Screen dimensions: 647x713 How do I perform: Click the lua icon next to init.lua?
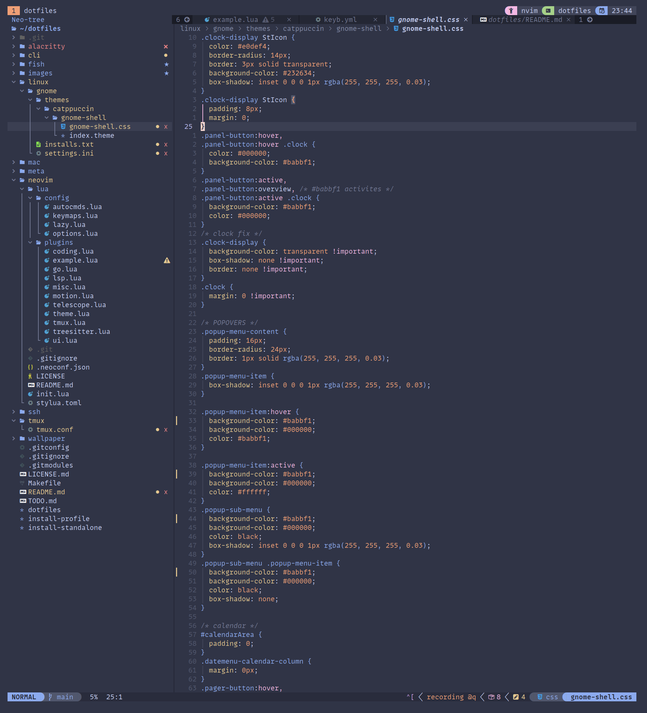pyautogui.click(x=30, y=394)
